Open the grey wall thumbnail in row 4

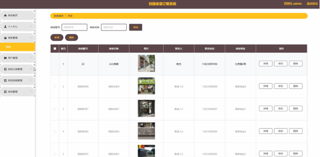point(146,131)
